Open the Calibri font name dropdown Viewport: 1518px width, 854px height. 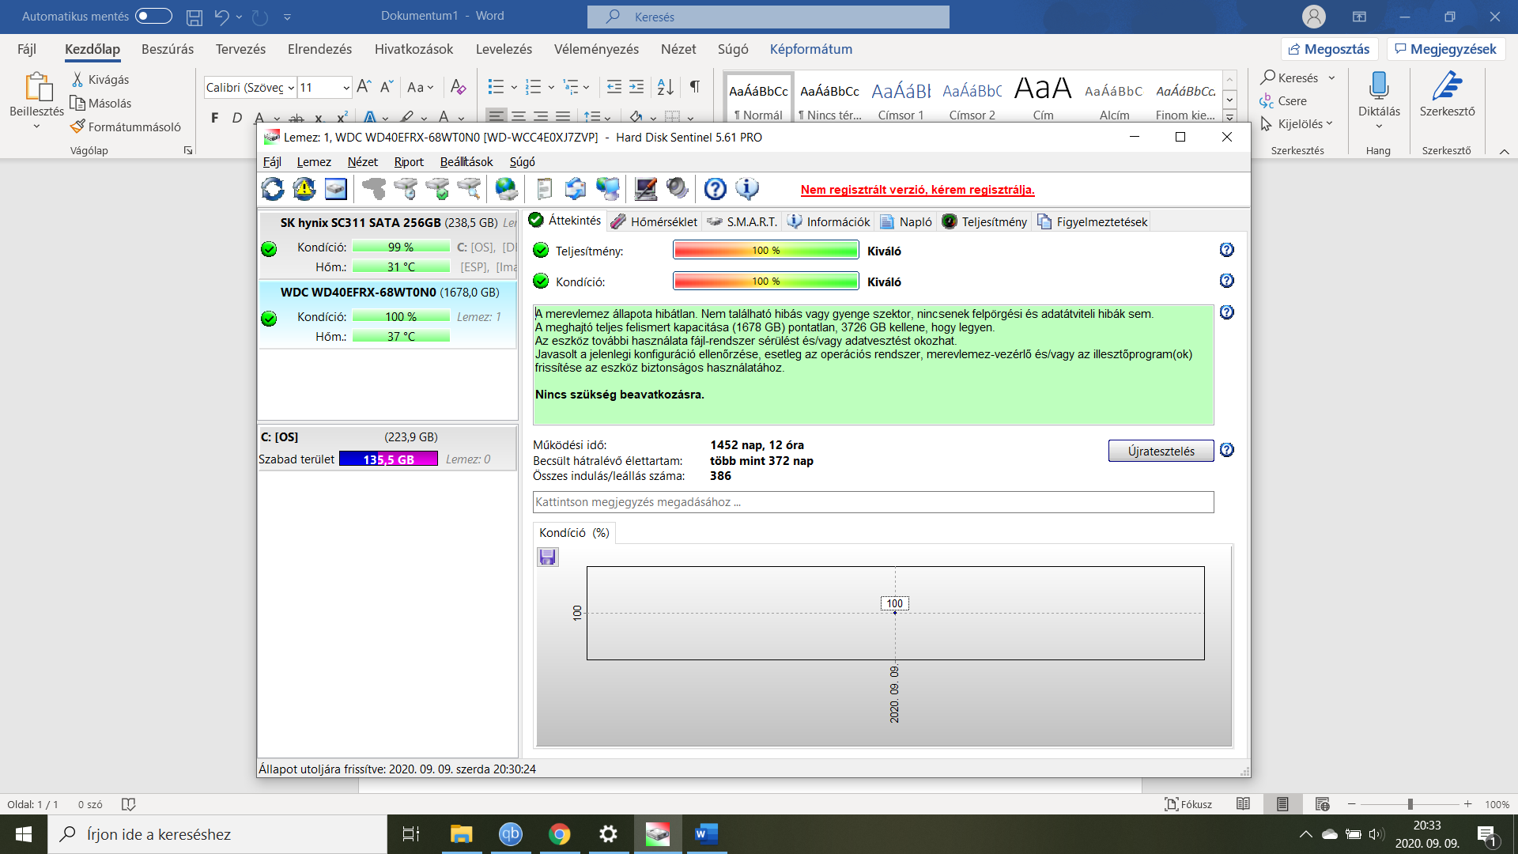(x=291, y=88)
